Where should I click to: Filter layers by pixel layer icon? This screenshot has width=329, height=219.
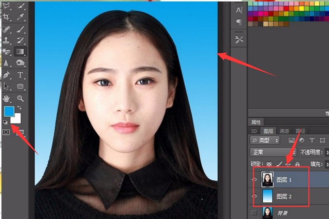pyautogui.click(x=291, y=141)
